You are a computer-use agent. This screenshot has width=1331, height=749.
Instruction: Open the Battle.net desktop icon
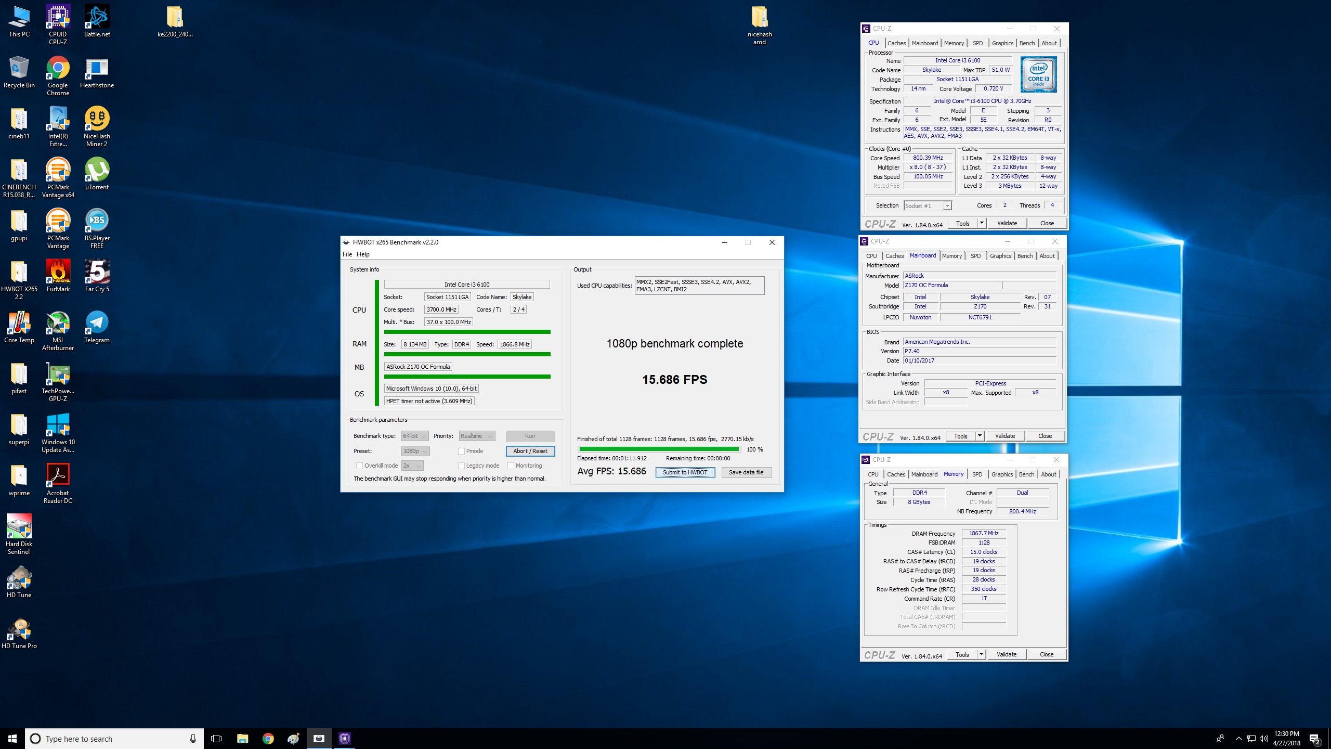tap(97, 21)
